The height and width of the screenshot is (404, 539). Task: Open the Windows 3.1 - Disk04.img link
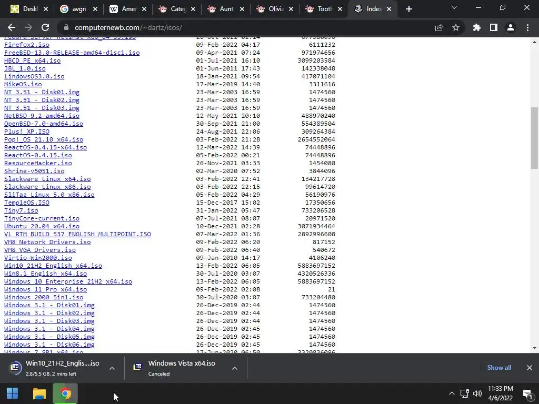[49, 329]
